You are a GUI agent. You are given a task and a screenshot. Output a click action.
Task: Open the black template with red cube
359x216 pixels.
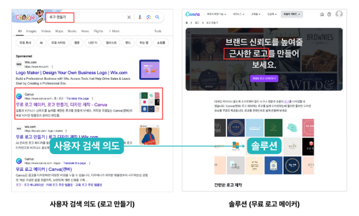[308, 147]
